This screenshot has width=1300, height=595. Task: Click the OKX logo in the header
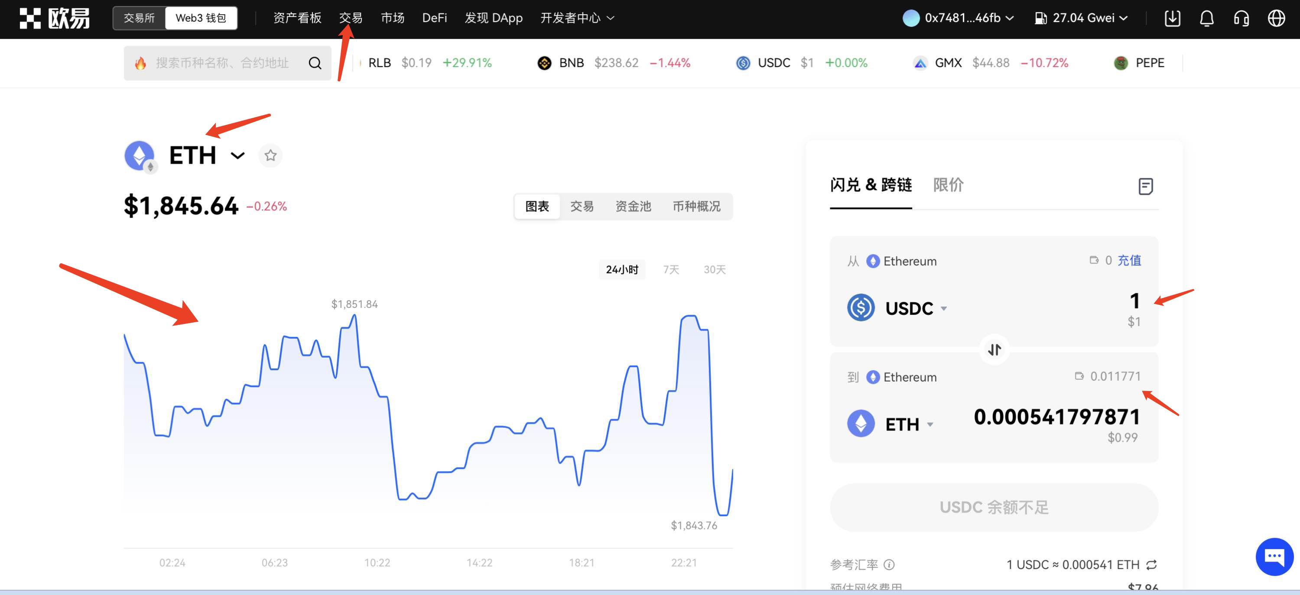[x=55, y=18]
